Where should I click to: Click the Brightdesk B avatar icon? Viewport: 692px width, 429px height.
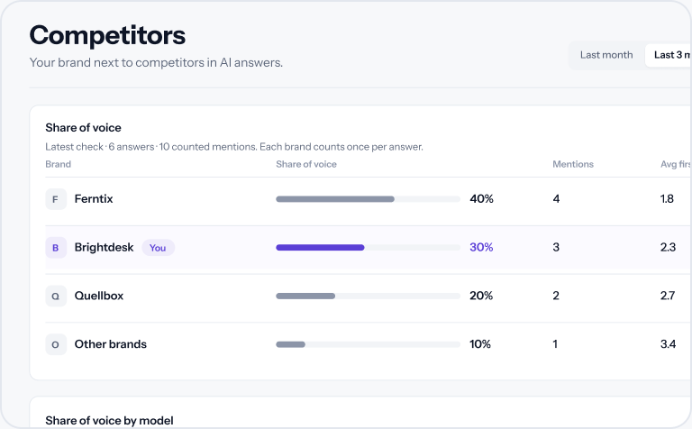[56, 248]
